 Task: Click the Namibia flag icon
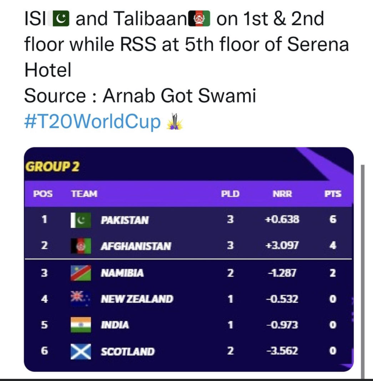[81, 273]
